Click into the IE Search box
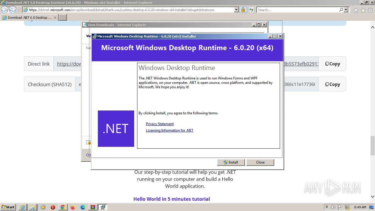Image resolution: width=375 pixels, height=211 pixels. point(297,10)
